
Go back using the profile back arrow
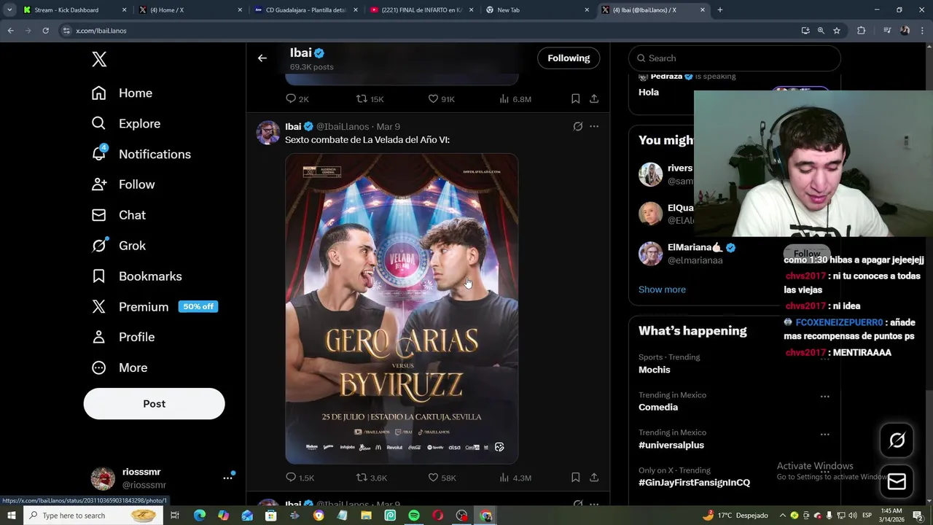(x=262, y=58)
